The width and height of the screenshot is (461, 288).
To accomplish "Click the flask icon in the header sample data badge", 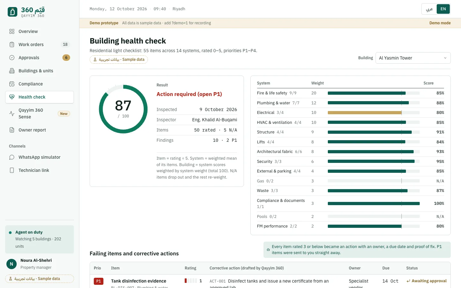I will pos(95,60).
